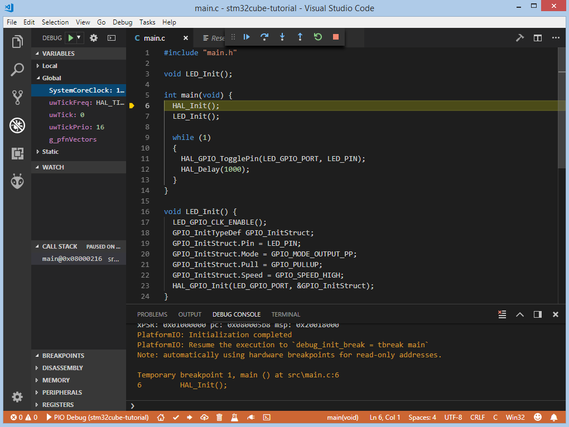Select the g_pfnVectors variable

coord(79,139)
